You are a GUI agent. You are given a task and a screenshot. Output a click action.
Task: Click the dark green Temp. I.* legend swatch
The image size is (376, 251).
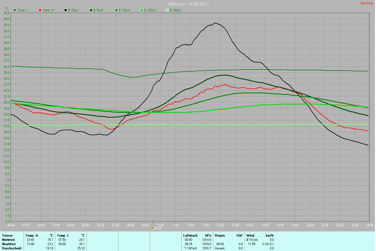[15, 10]
